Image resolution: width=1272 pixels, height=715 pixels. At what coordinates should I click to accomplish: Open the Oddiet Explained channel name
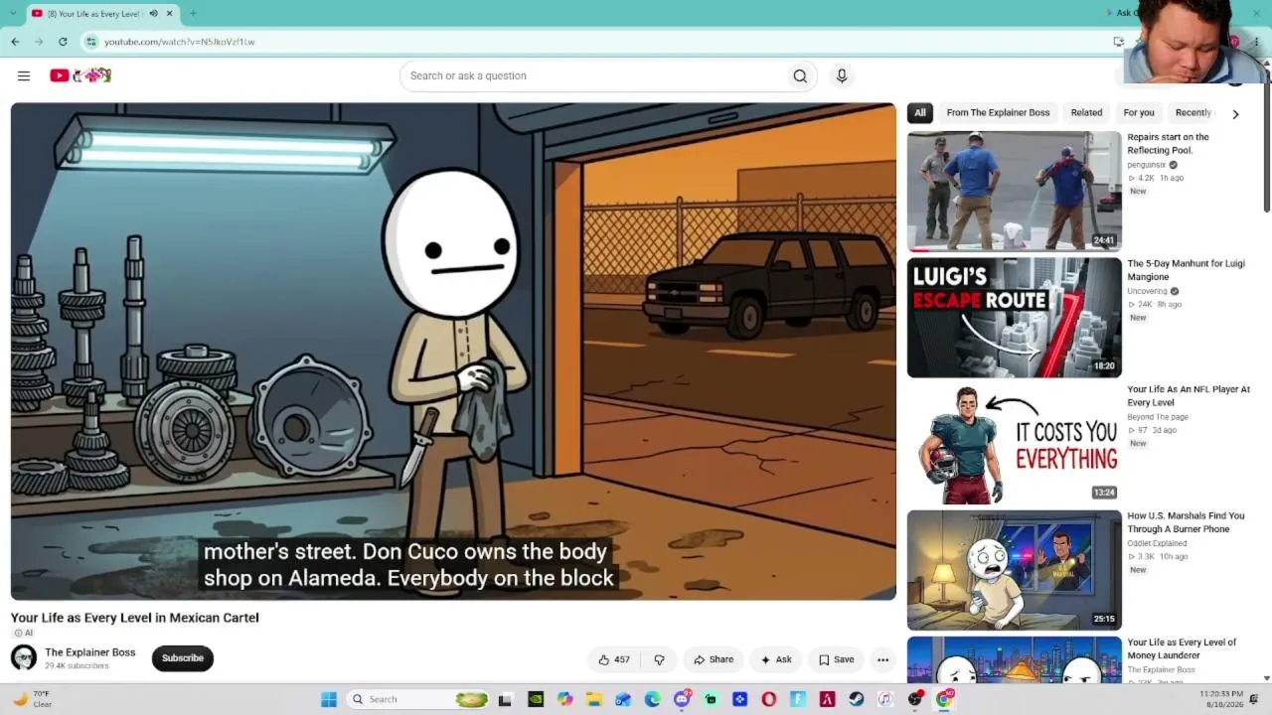tap(1157, 543)
